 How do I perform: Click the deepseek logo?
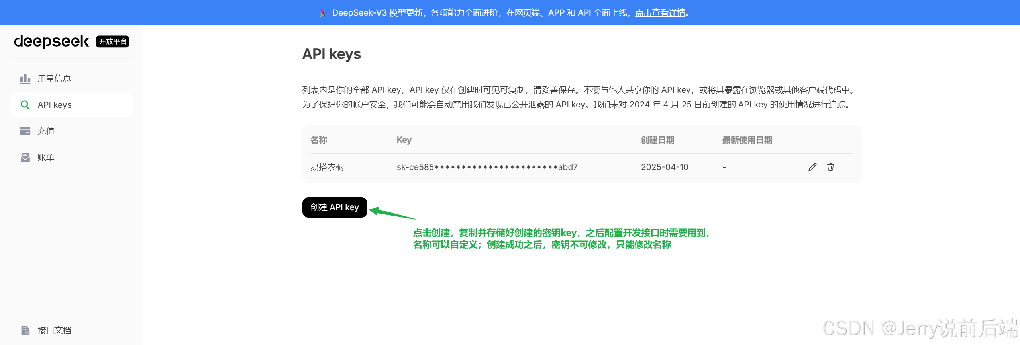[x=51, y=41]
